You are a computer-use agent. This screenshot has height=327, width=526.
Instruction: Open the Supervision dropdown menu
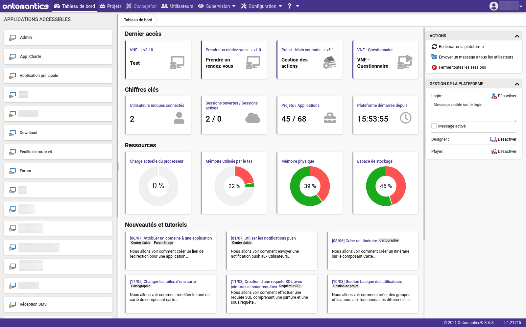(x=217, y=6)
